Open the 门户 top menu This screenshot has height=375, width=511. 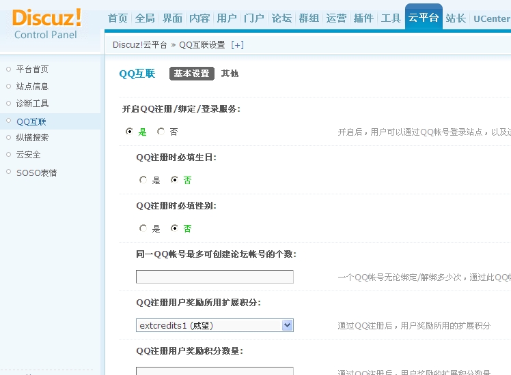pos(254,18)
